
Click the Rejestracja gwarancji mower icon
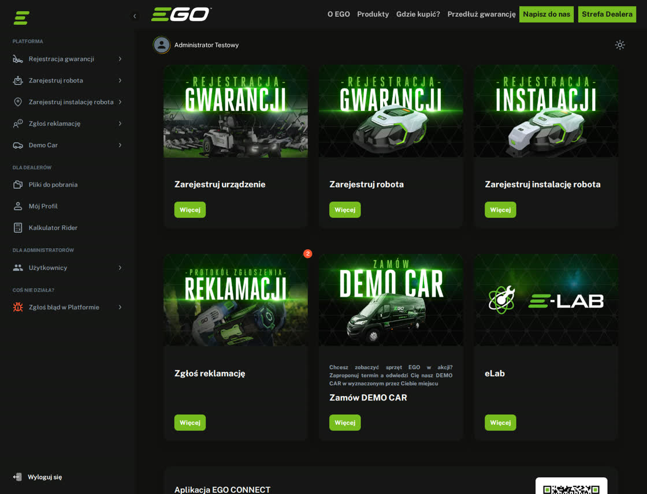point(18,59)
